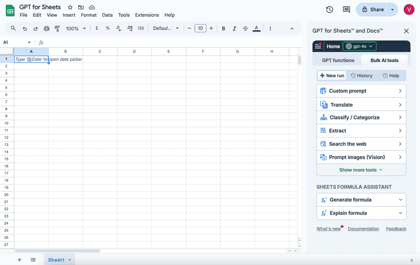
Task: Open the Edit menu
Action: [37, 15]
